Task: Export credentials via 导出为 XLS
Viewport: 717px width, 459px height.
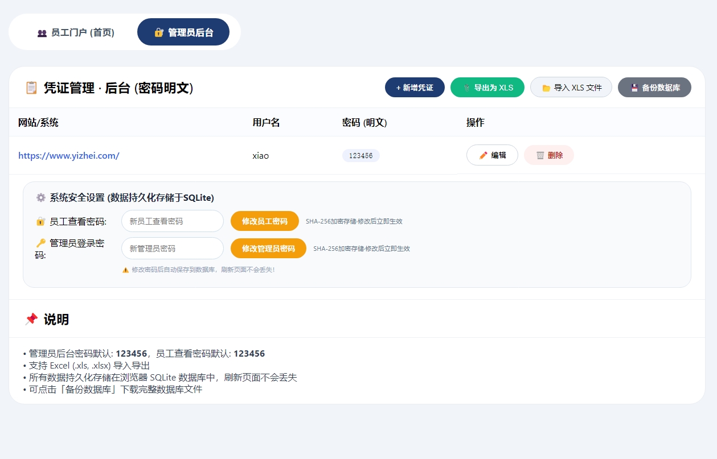Action: (x=487, y=88)
